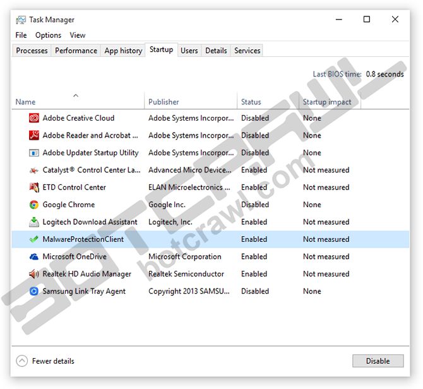Select the ETD Control Center name text

74,188
